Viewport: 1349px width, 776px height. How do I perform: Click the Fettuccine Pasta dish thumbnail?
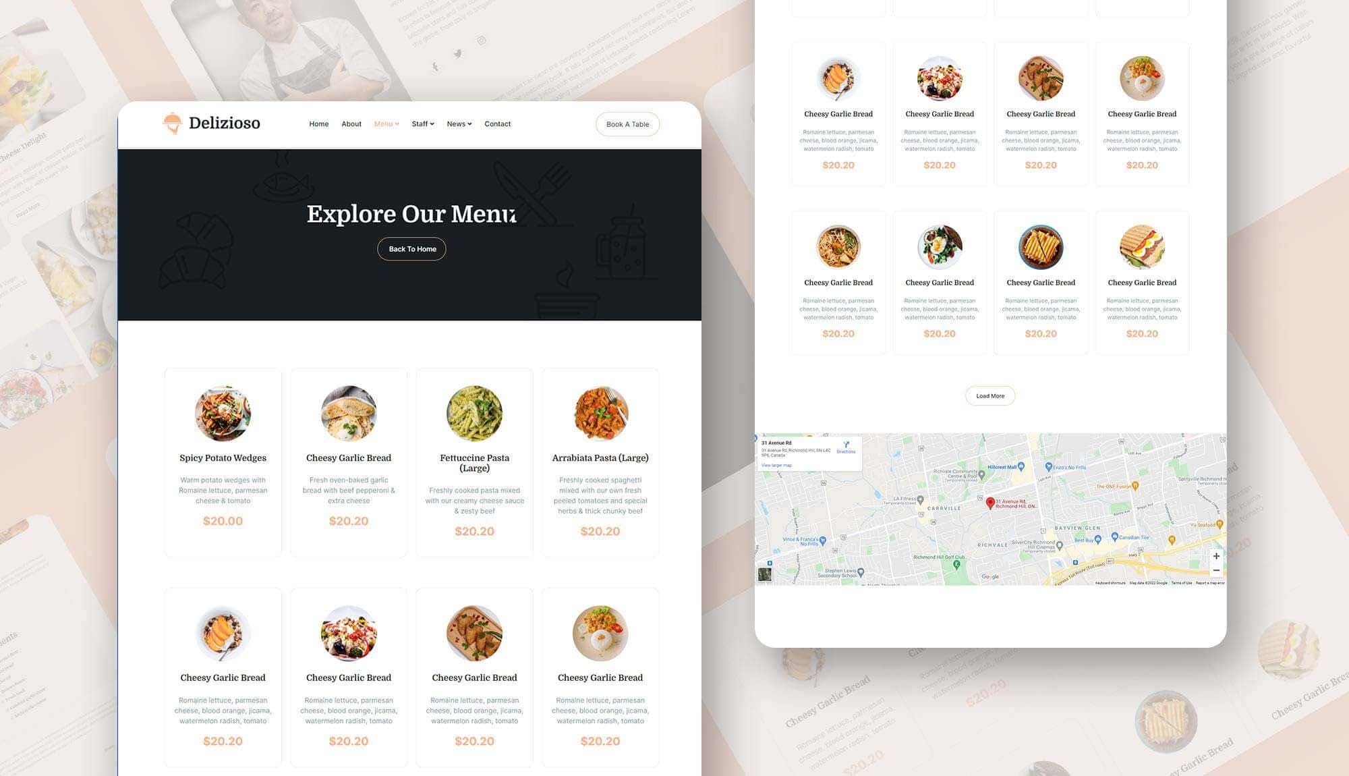click(473, 414)
